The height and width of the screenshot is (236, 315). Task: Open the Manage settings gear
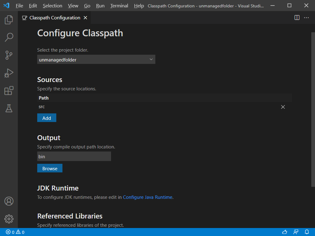[x=9, y=219]
